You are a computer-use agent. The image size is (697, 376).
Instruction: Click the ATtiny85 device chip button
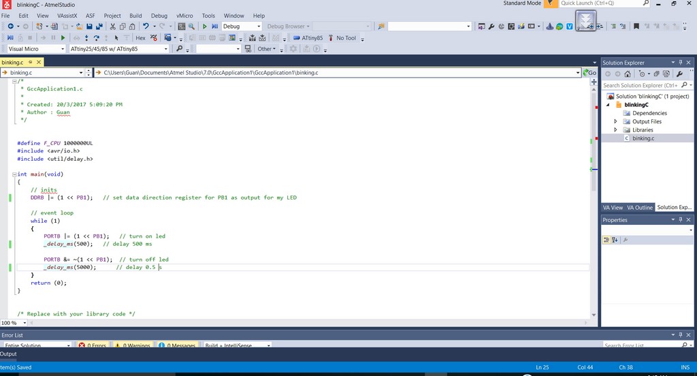coord(308,38)
